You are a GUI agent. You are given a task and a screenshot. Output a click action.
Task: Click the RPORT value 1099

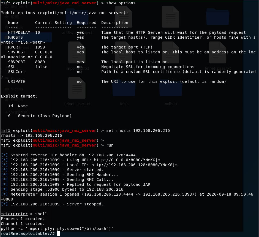tap(40, 47)
